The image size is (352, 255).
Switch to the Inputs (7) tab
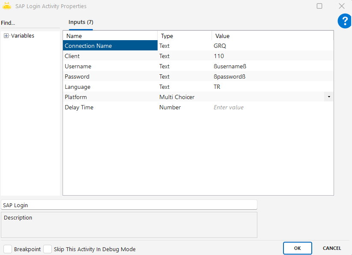(x=81, y=22)
